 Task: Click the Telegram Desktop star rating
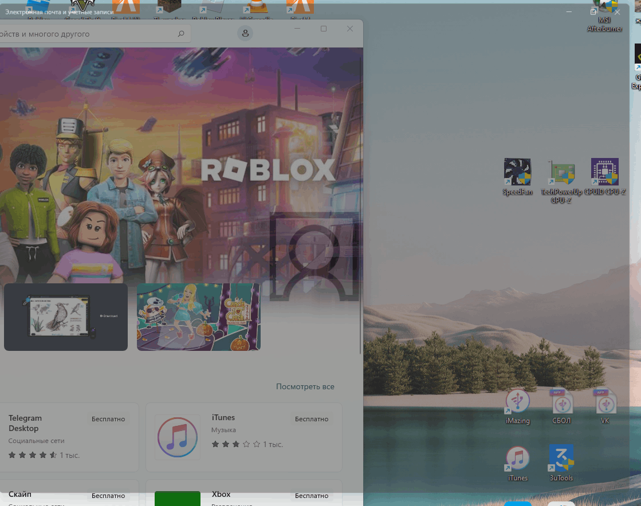[33, 455]
